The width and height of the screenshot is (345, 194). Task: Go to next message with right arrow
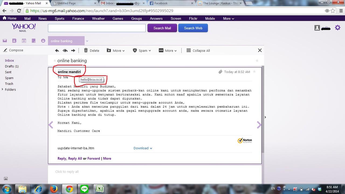coord(259,125)
